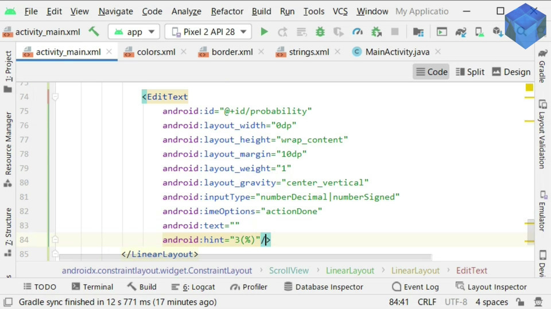Open the UTF-8 encoding selector
The height and width of the screenshot is (309, 551).
click(x=456, y=302)
